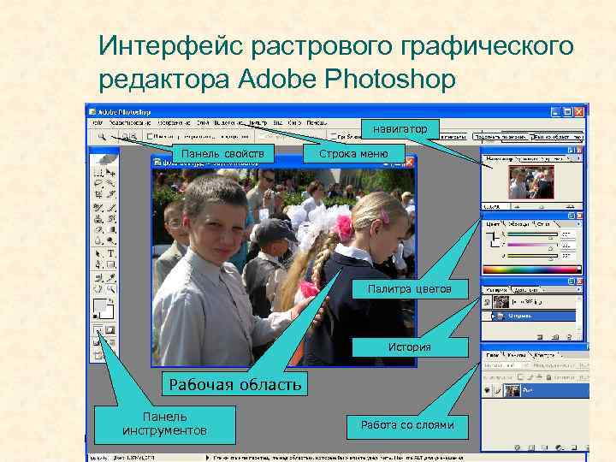
Task: Select the Clone Stamp tool
Action: [x=98, y=219]
